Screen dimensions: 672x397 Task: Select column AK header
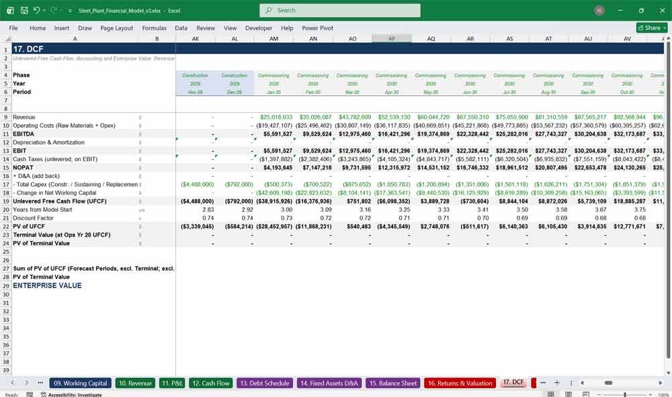click(x=196, y=38)
